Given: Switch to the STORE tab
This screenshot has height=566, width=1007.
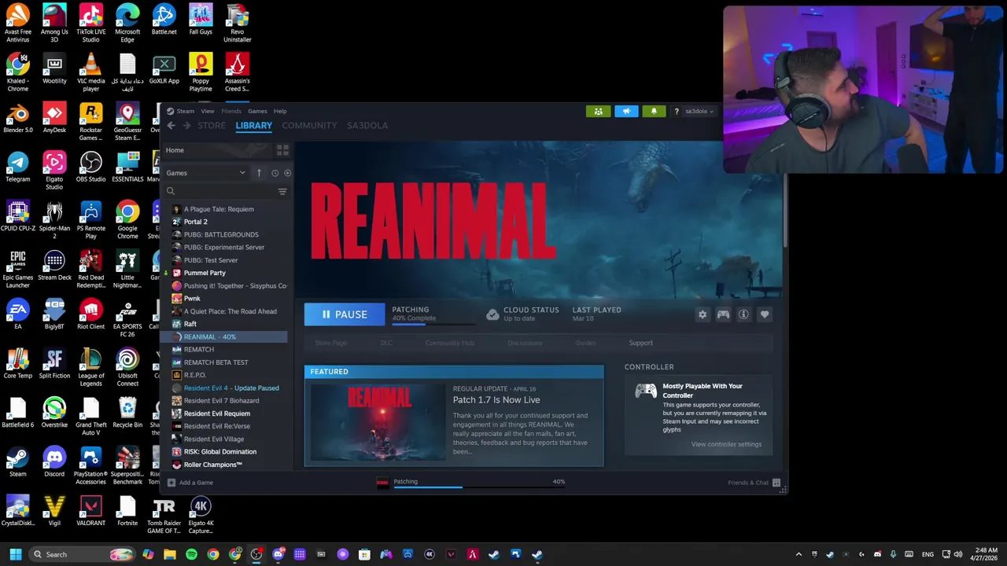Looking at the screenshot, I should (x=211, y=126).
